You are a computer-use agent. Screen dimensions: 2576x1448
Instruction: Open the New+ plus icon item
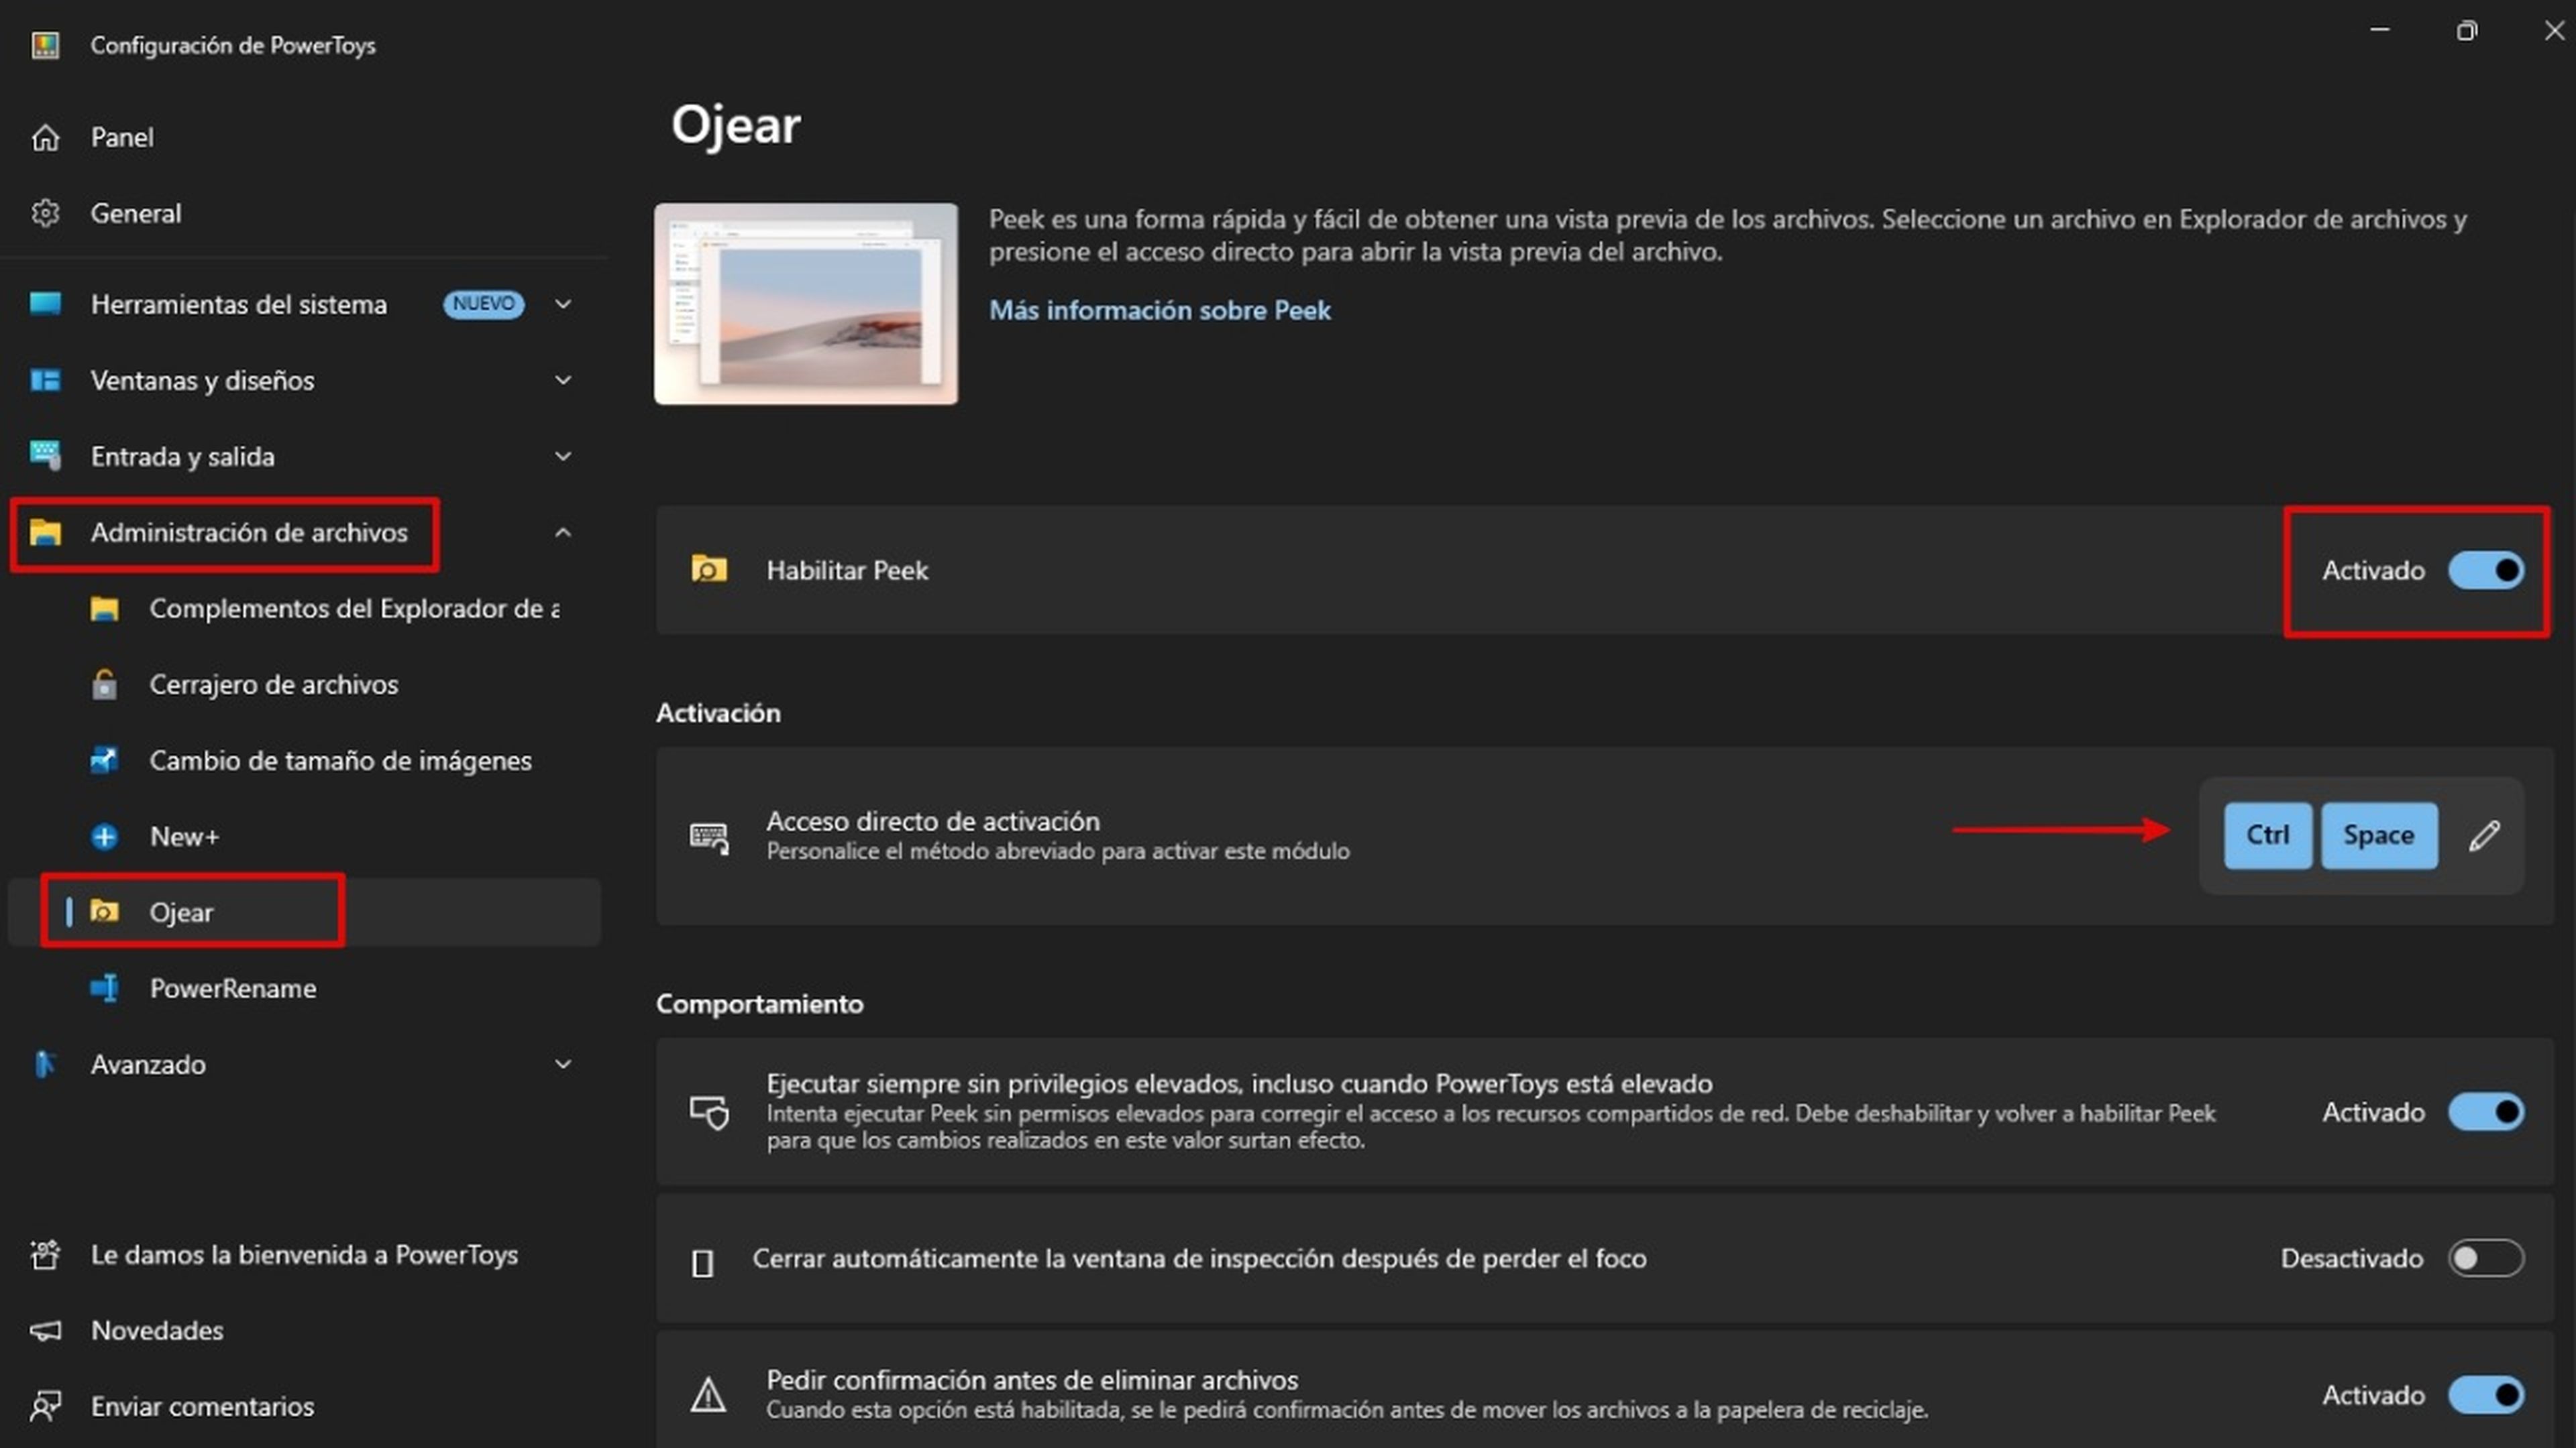[104, 837]
